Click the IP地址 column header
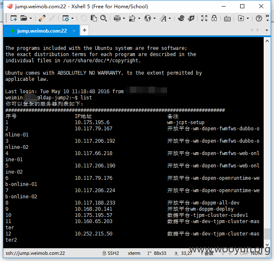This screenshot has height=261, width=274. (x=83, y=116)
